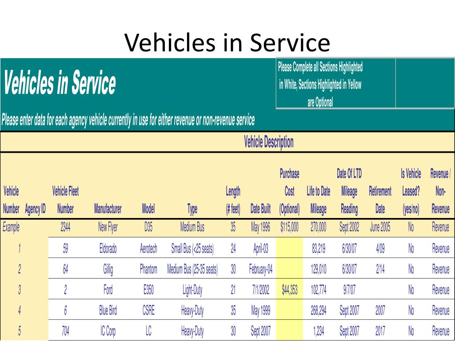Click the '102,774' mileage cell
Screen dimensions: 455x341
(x=318, y=289)
